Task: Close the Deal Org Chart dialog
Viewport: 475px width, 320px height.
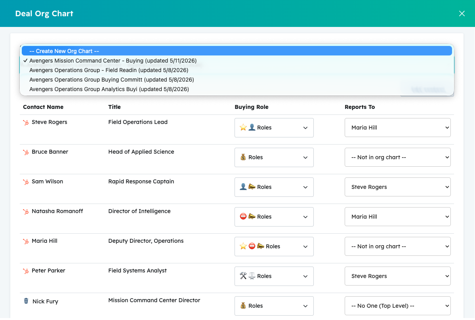Action: coord(462,13)
